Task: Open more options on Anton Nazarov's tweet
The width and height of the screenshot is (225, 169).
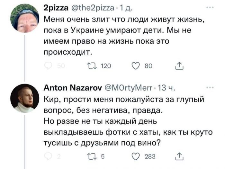Action: click(210, 87)
